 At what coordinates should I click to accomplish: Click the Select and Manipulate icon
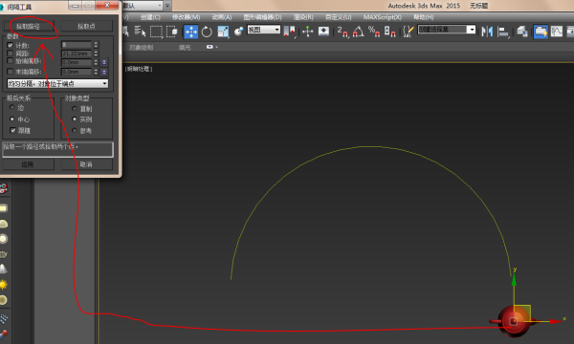pos(307,32)
